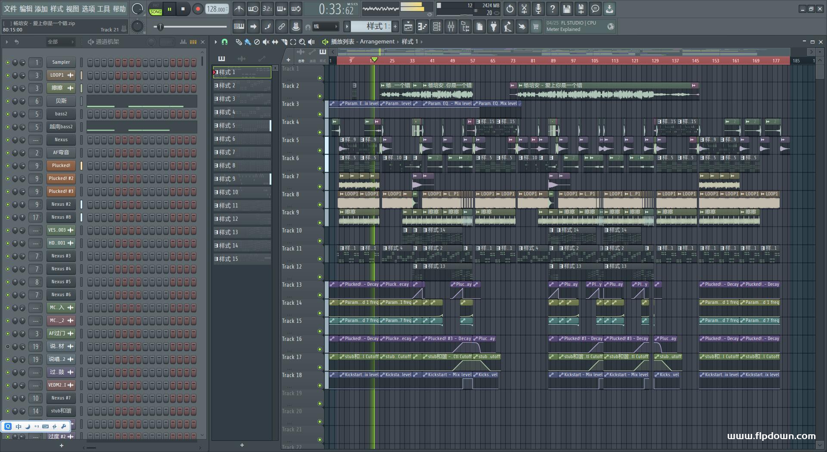Open the 样式 1 breadcrumb in playlist title

tap(410, 42)
